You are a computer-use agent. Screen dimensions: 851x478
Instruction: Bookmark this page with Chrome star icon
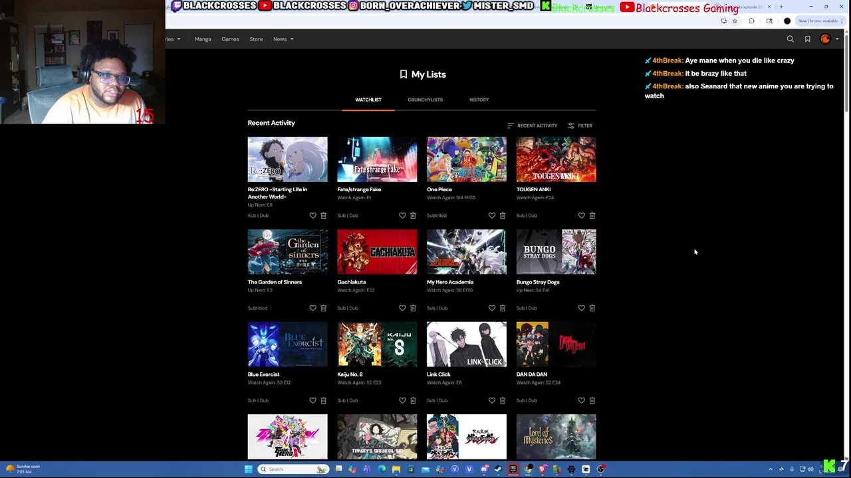(x=735, y=21)
